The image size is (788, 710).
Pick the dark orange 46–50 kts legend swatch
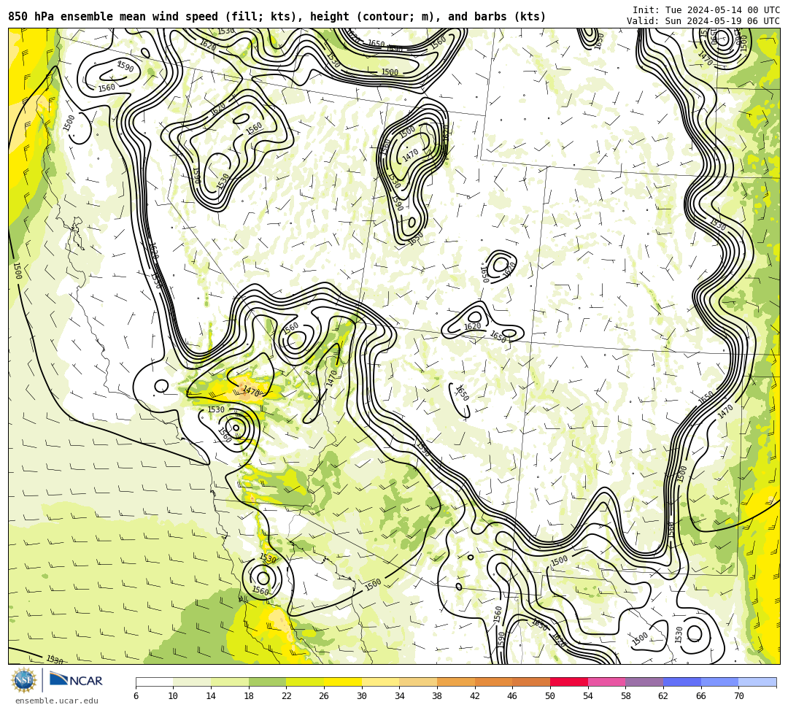tap(531, 682)
